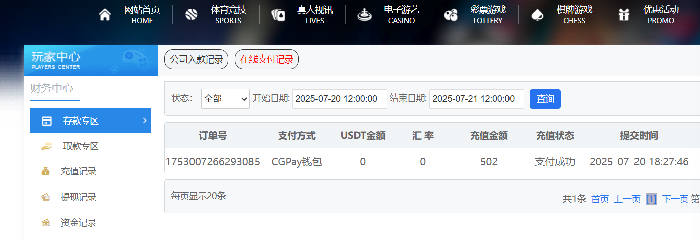Click the playing cards Lives icon

point(278,15)
